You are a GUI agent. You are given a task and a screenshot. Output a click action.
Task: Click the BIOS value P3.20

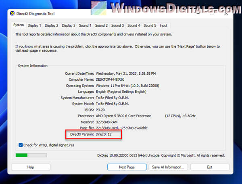click(x=100, y=110)
